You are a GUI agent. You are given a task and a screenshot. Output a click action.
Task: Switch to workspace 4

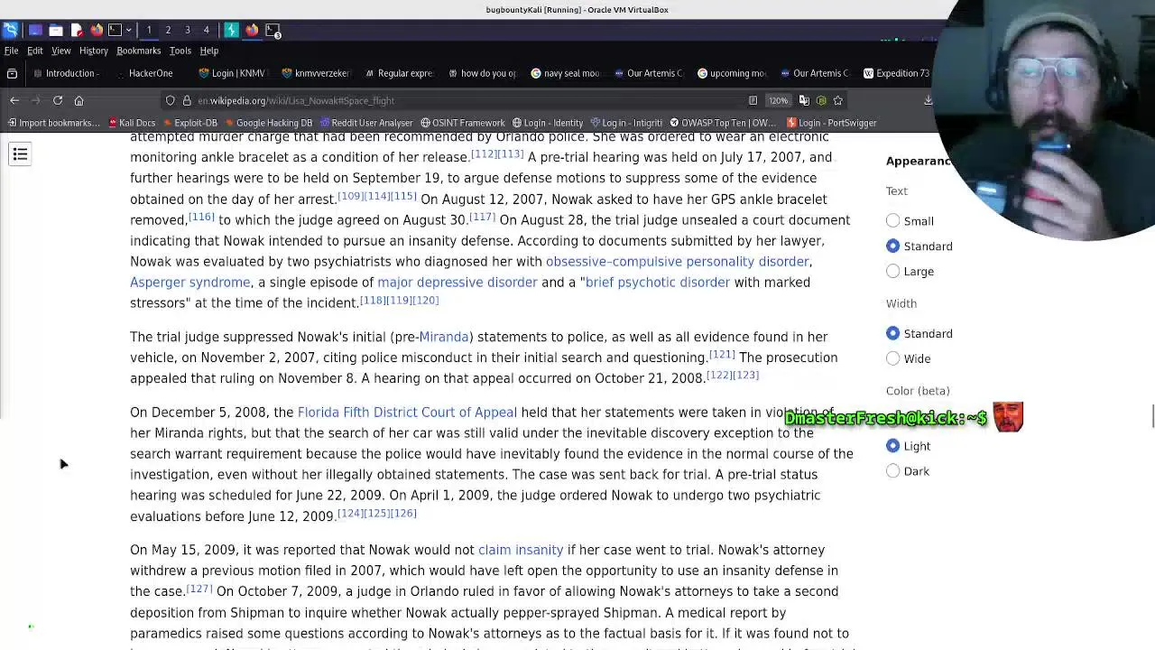(x=206, y=30)
